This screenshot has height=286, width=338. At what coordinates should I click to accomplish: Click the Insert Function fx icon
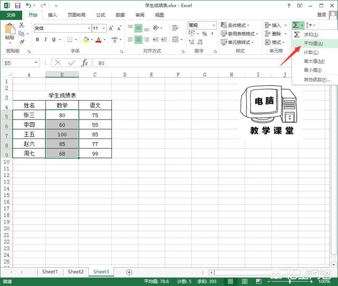pyautogui.click(x=84, y=63)
